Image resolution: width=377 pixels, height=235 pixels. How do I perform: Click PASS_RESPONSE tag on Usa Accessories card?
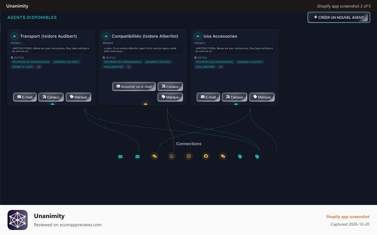pyautogui.click(x=205, y=67)
